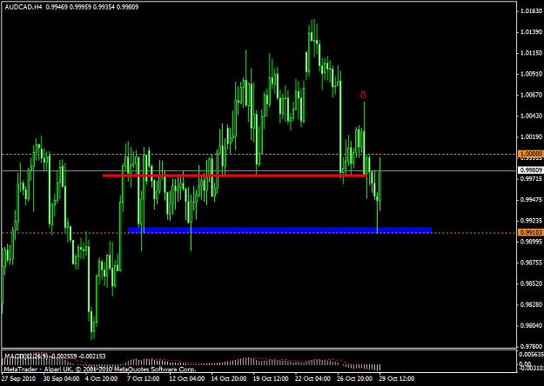Screen dimensions: 544x386
Task: Click the 22 Oct 04:00 date label
Action: point(312,378)
